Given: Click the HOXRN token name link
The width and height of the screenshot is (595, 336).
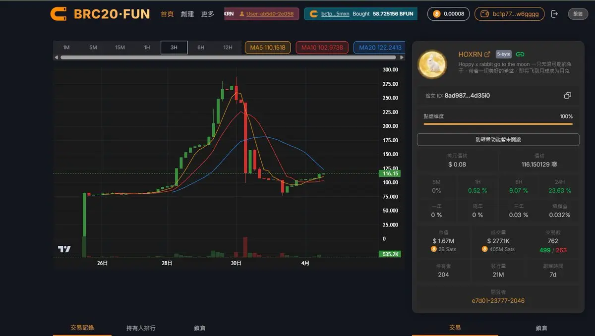Looking at the screenshot, I should [x=470, y=55].
